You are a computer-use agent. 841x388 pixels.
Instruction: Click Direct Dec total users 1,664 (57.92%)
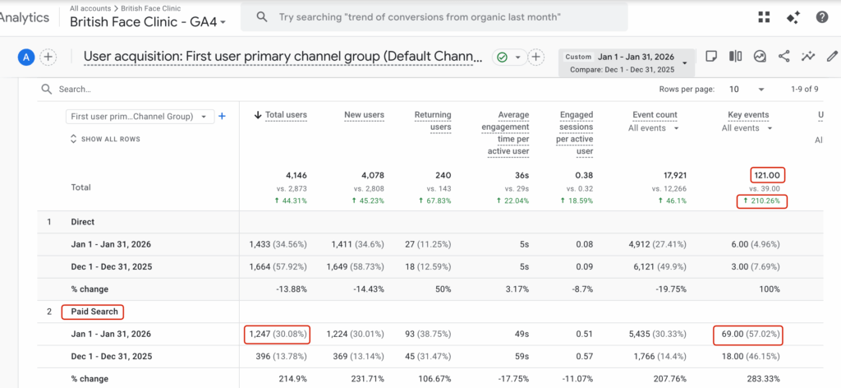tap(278, 266)
